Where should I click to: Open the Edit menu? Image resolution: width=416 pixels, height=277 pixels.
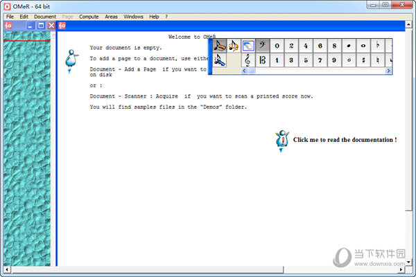pos(24,17)
